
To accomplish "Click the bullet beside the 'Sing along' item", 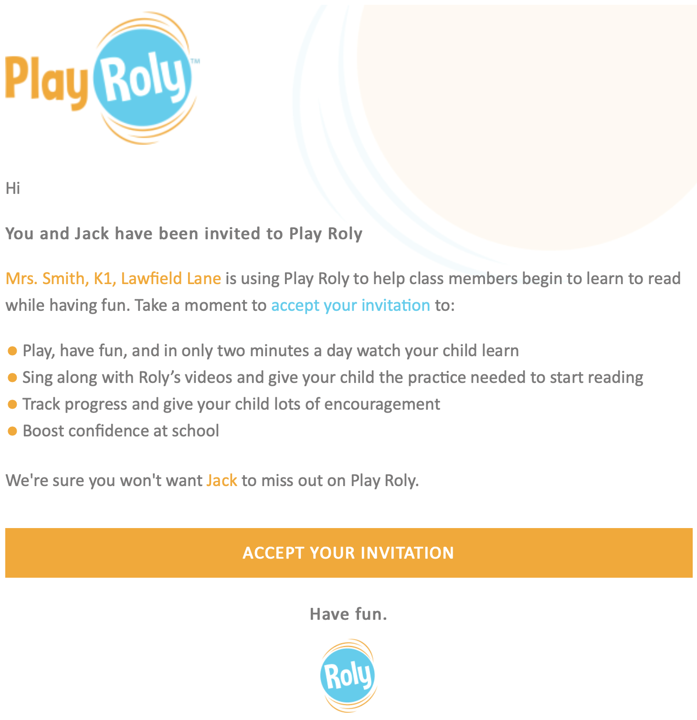I will pyautogui.click(x=13, y=377).
